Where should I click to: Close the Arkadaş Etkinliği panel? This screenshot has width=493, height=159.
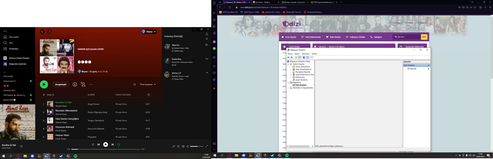[x=207, y=39]
